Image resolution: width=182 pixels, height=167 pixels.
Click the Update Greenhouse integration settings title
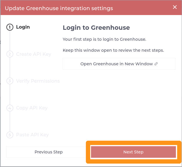(59, 8)
